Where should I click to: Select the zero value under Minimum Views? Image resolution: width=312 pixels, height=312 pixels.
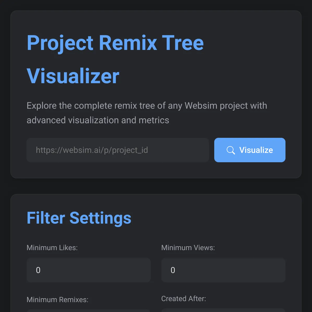pos(173,270)
